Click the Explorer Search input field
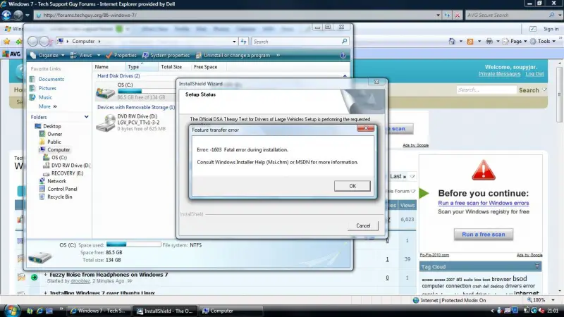Image resolution: width=564 pixels, height=317 pixels. tap(297, 42)
